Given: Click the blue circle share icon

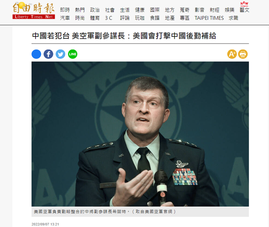Looking at the screenshot, I should (x=36, y=54).
